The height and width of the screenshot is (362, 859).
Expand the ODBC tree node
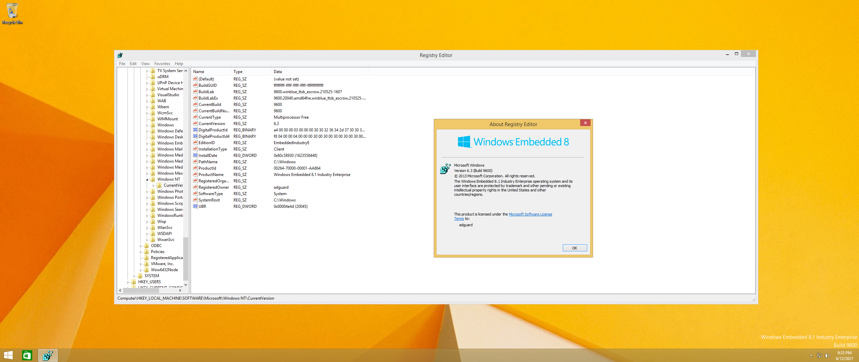[141, 246]
